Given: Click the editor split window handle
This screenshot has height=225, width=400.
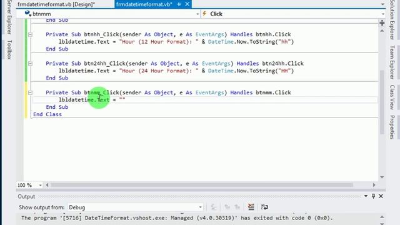Looking at the screenshot, I should (x=382, y=23).
